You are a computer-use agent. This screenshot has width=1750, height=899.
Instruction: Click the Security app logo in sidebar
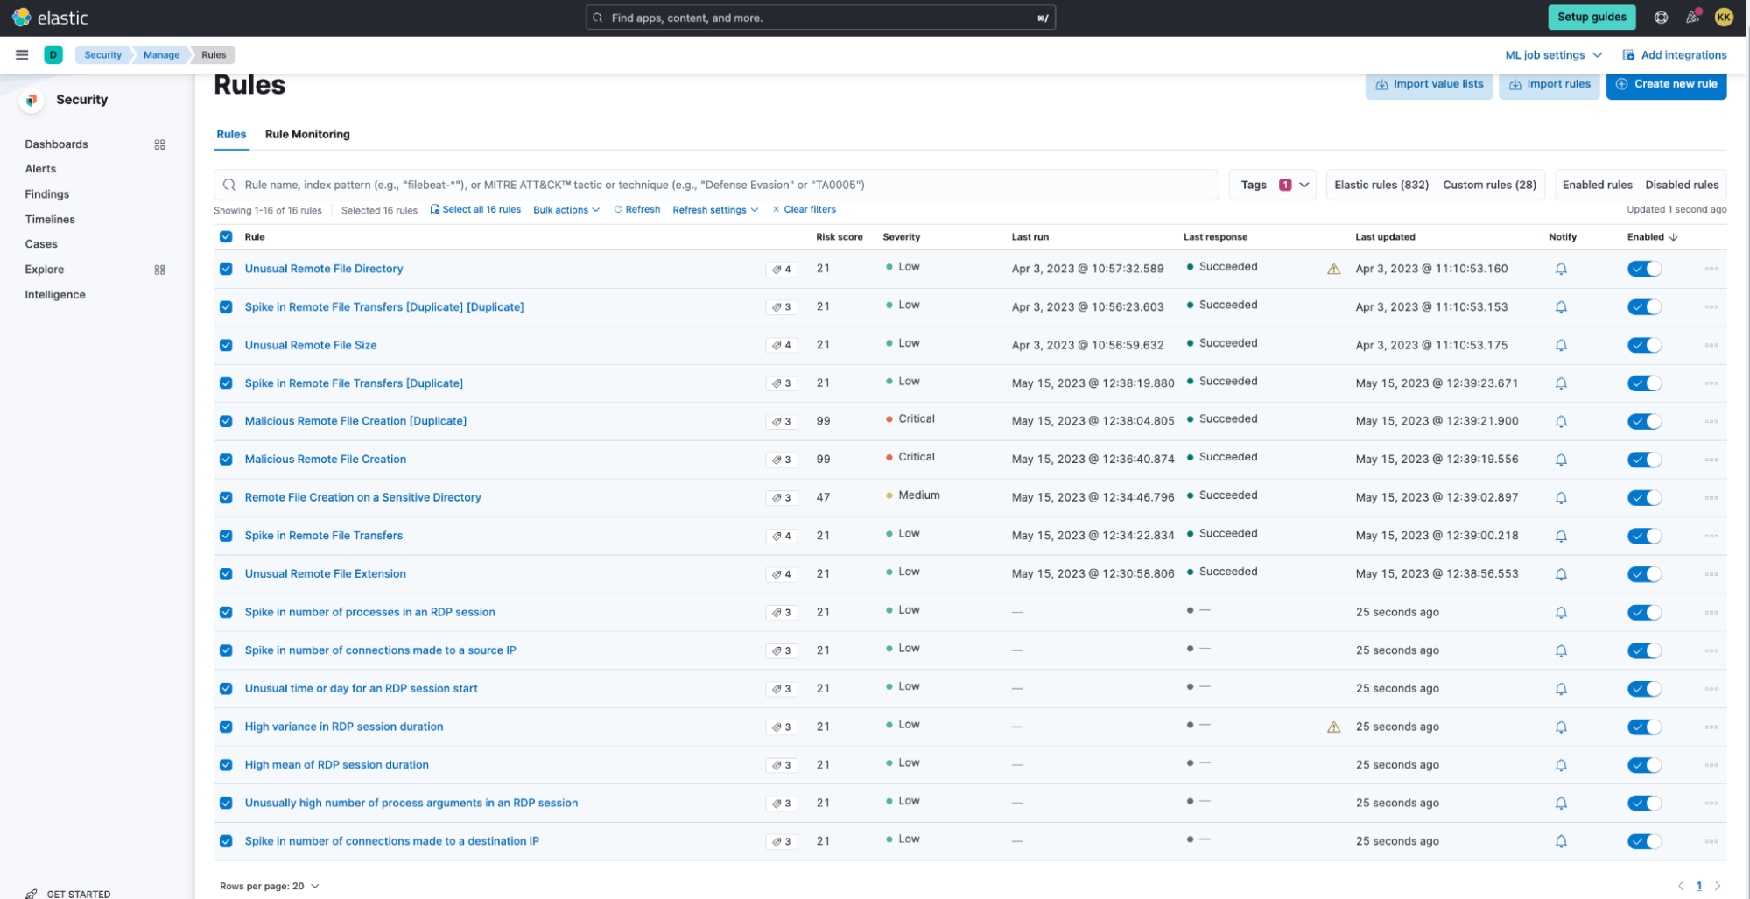tap(32, 100)
